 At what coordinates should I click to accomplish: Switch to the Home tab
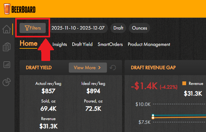28,44
